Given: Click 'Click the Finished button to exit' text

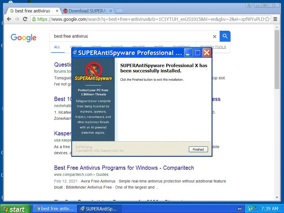Looking at the screenshot, I should pyautogui.click(x=152, y=80).
